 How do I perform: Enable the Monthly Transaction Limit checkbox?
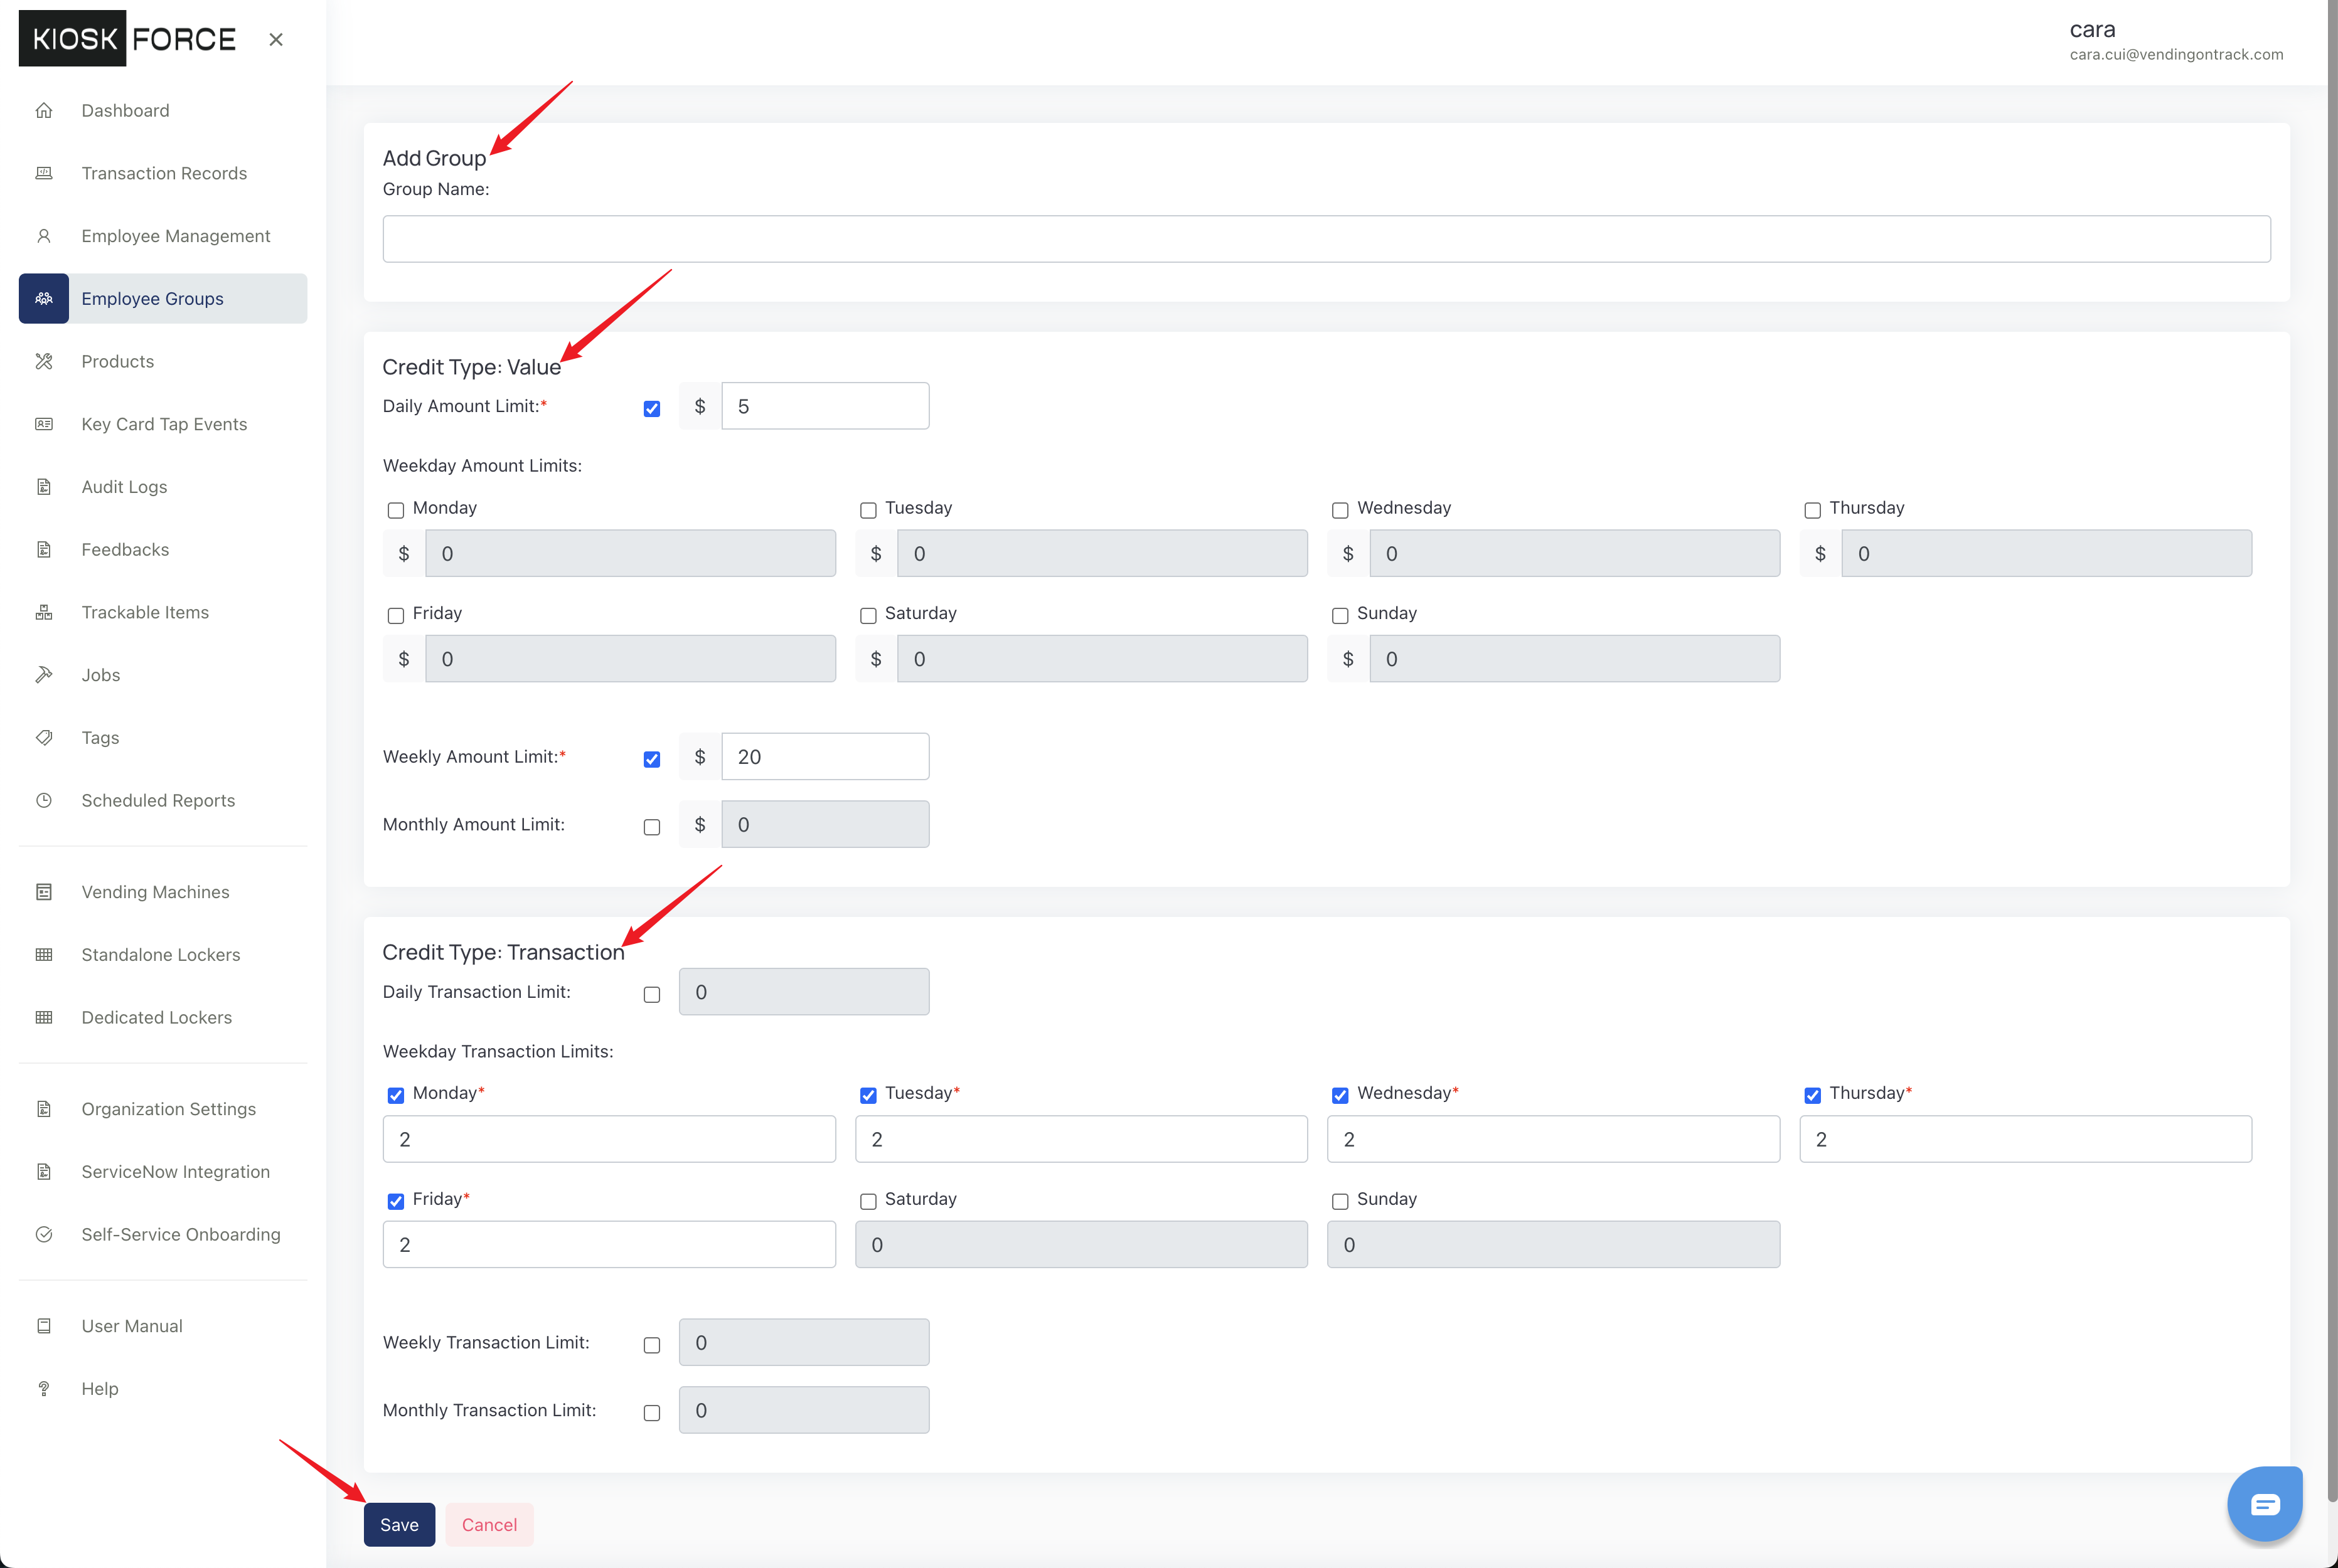[651, 1413]
